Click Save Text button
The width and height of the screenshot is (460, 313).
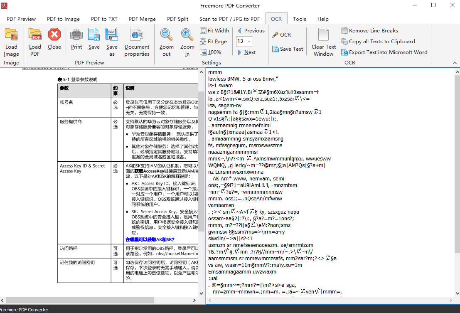[288, 49]
